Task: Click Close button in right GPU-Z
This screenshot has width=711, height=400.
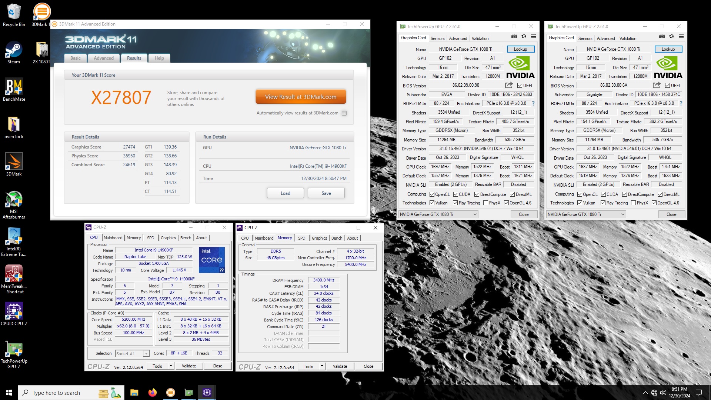Action: [671, 214]
